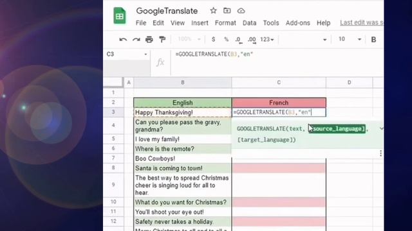Select row 2 header
This screenshot has height=231, width=412.
[113, 103]
